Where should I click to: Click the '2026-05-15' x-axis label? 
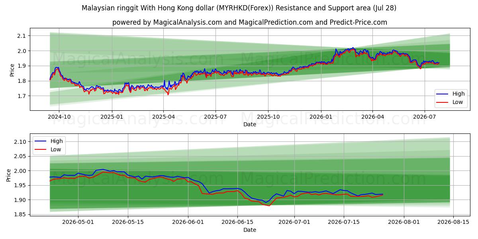point(128,222)
